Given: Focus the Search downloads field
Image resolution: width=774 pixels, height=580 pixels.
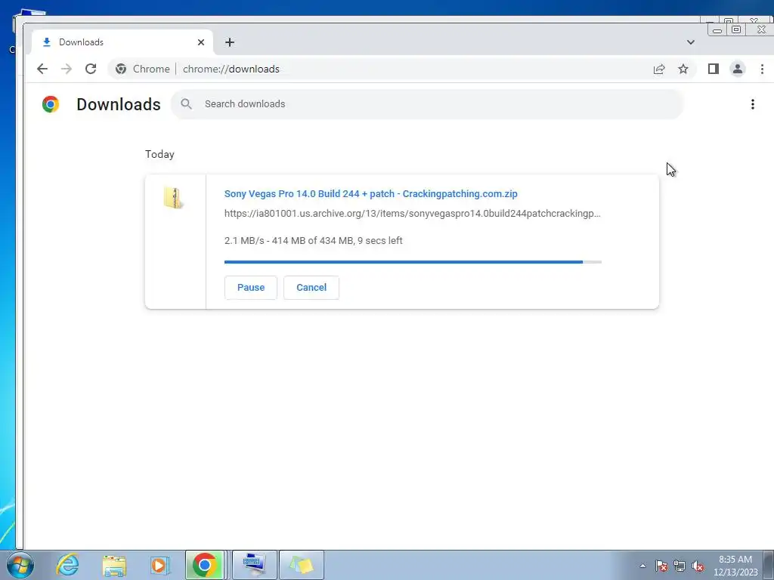Looking at the screenshot, I should click(427, 104).
